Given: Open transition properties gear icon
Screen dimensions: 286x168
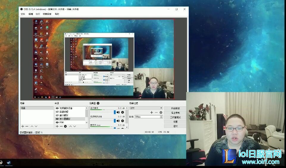Looking at the screenshot, I should [x=161, y=112].
